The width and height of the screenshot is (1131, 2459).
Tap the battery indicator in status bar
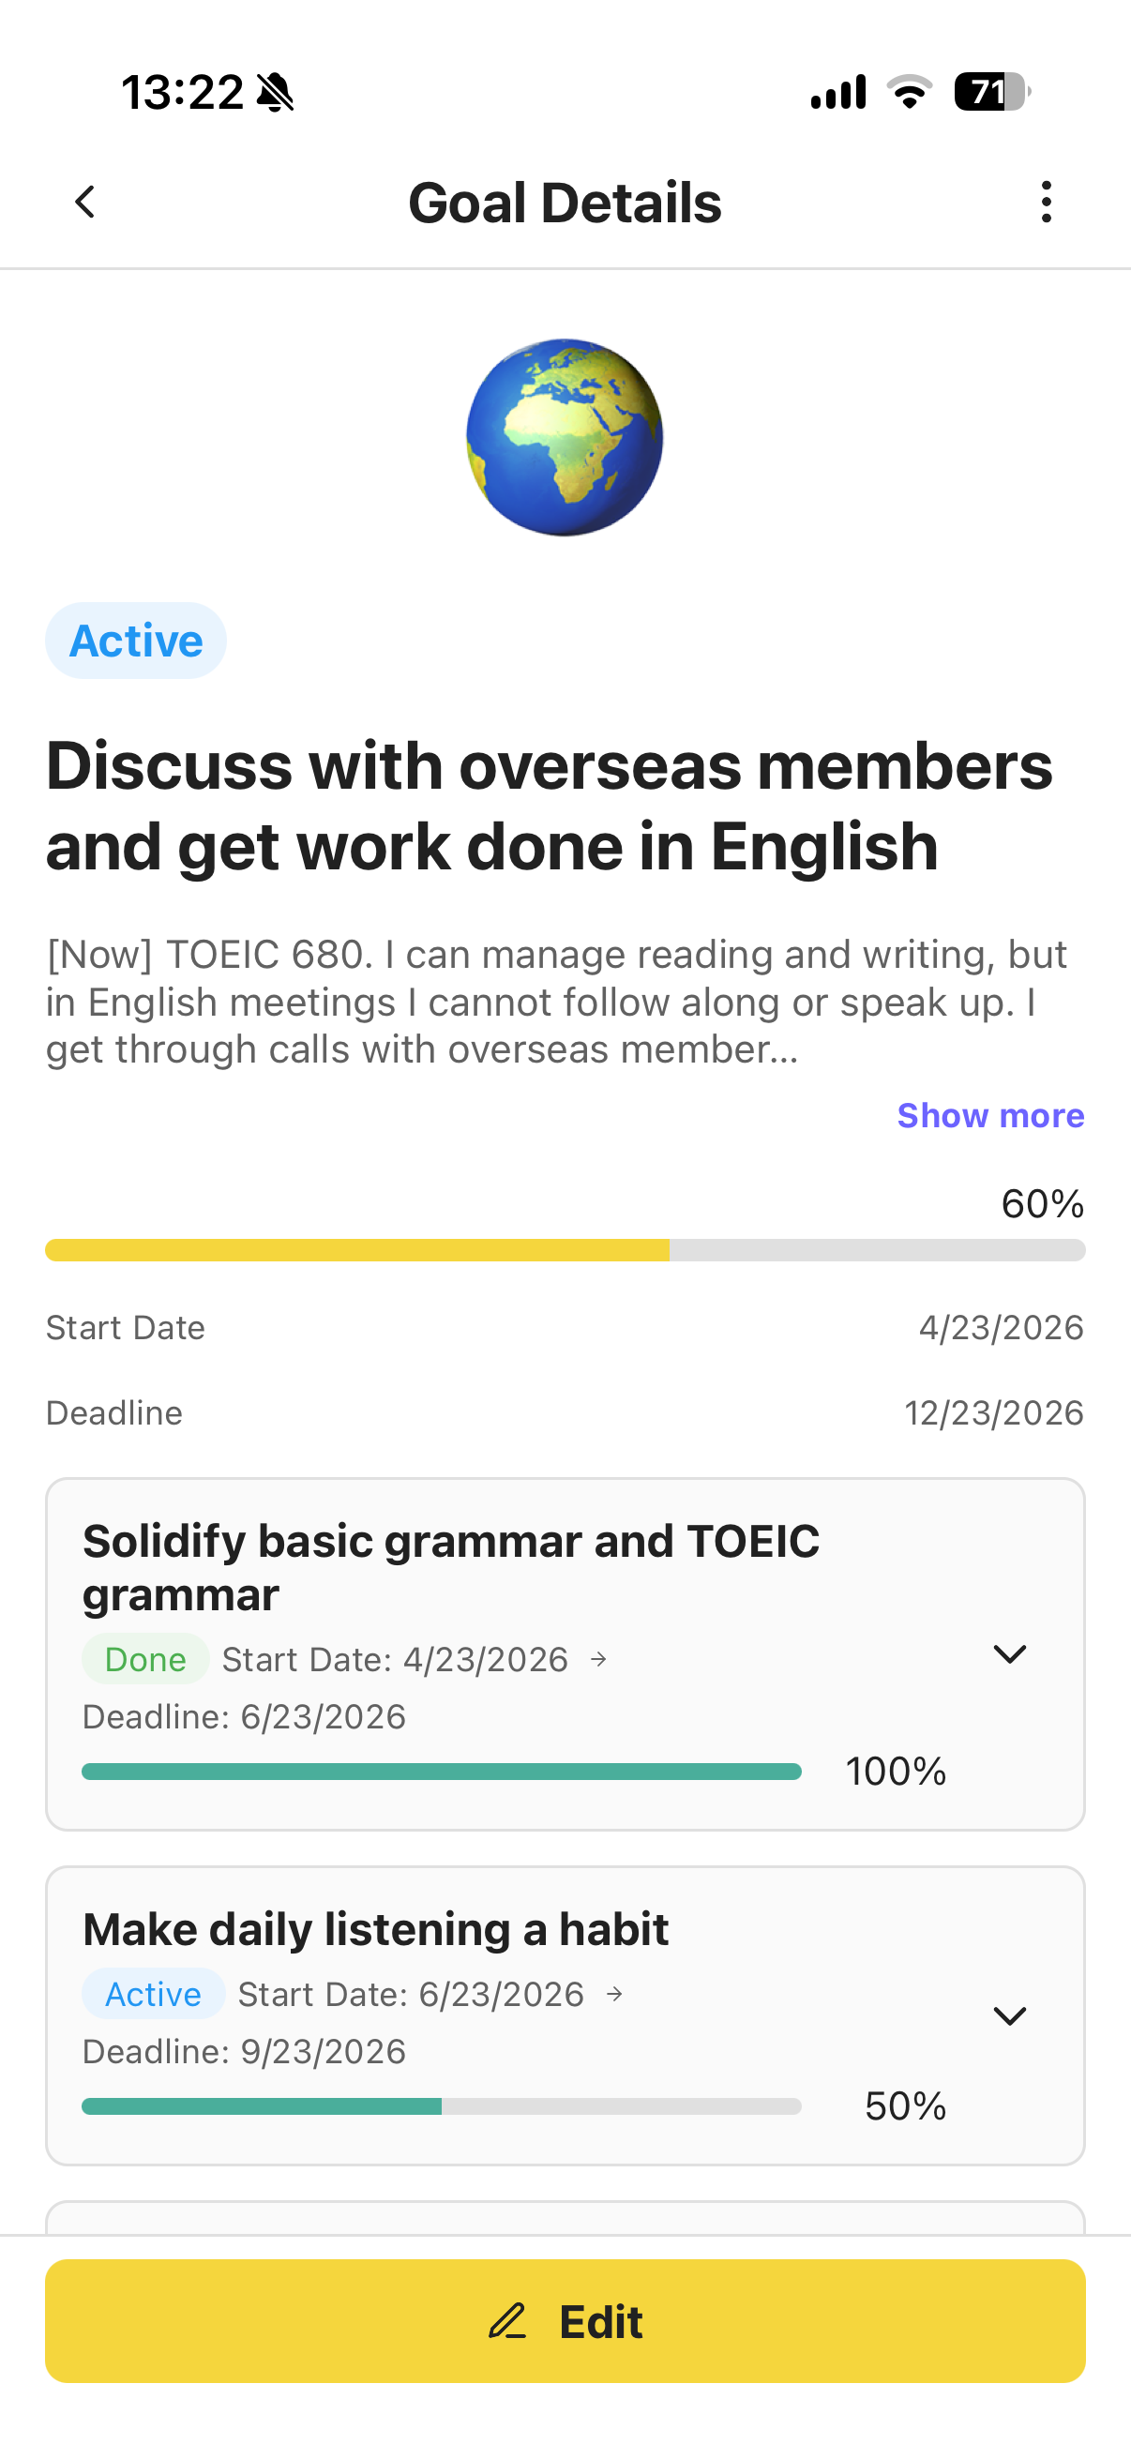click(991, 92)
